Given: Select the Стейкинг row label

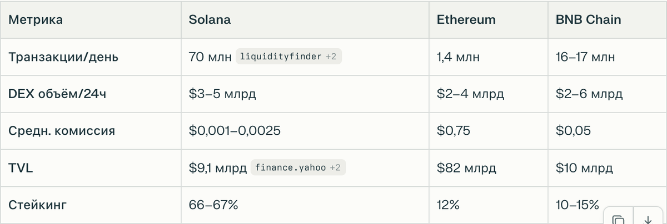Looking at the screenshot, I should (x=38, y=205).
